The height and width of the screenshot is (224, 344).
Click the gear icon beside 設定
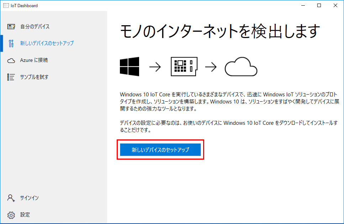[11, 215]
